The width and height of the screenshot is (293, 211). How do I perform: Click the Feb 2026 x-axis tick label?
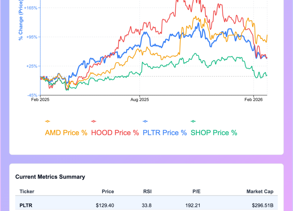tap(253, 100)
